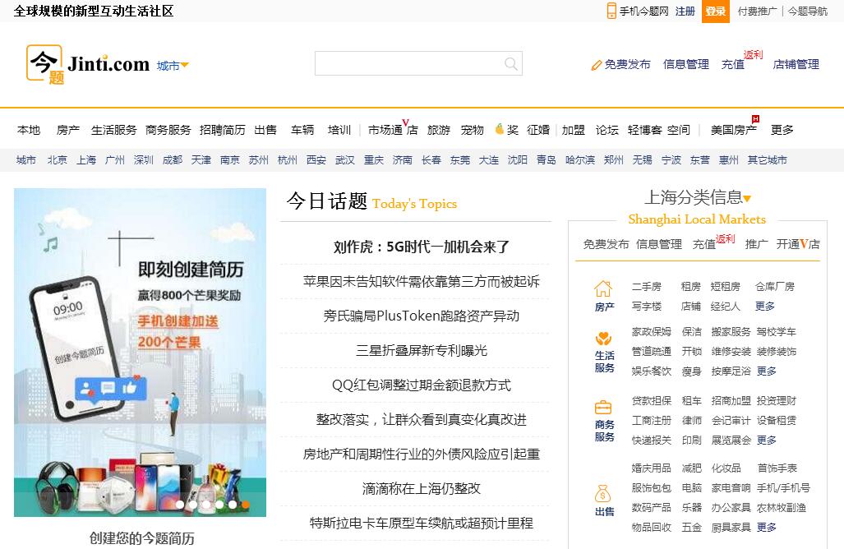
Task: Go to the 论坛 navigation item
Action: tap(606, 130)
